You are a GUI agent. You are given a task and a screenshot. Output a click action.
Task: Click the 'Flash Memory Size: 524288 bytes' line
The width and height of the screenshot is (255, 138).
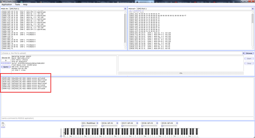tap(24, 65)
